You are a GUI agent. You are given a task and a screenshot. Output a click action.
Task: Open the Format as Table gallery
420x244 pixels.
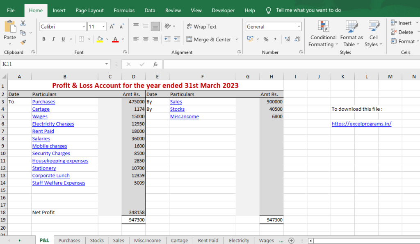pyautogui.click(x=351, y=34)
